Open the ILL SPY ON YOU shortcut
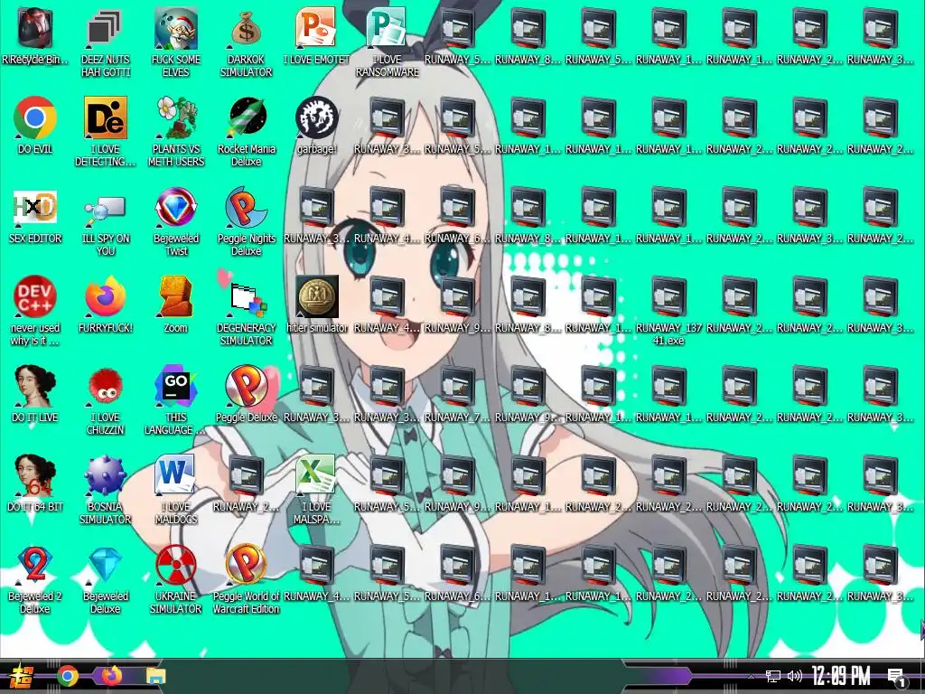This screenshot has width=925, height=694. pos(105,208)
